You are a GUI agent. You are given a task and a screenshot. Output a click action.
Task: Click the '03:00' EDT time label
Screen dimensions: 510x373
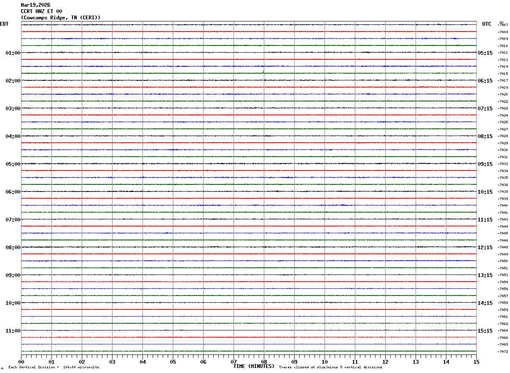(13, 109)
